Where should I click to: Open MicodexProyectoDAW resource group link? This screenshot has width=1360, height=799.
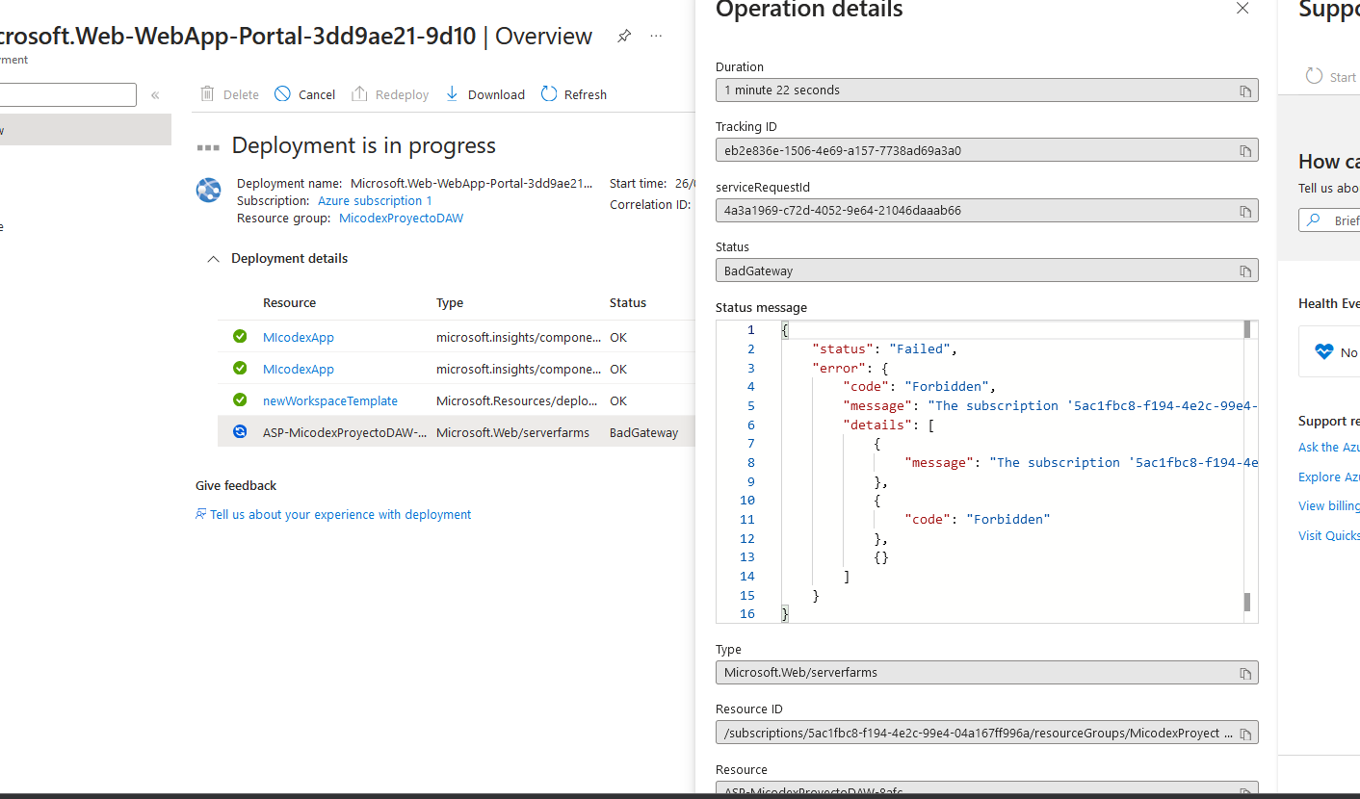coord(401,219)
